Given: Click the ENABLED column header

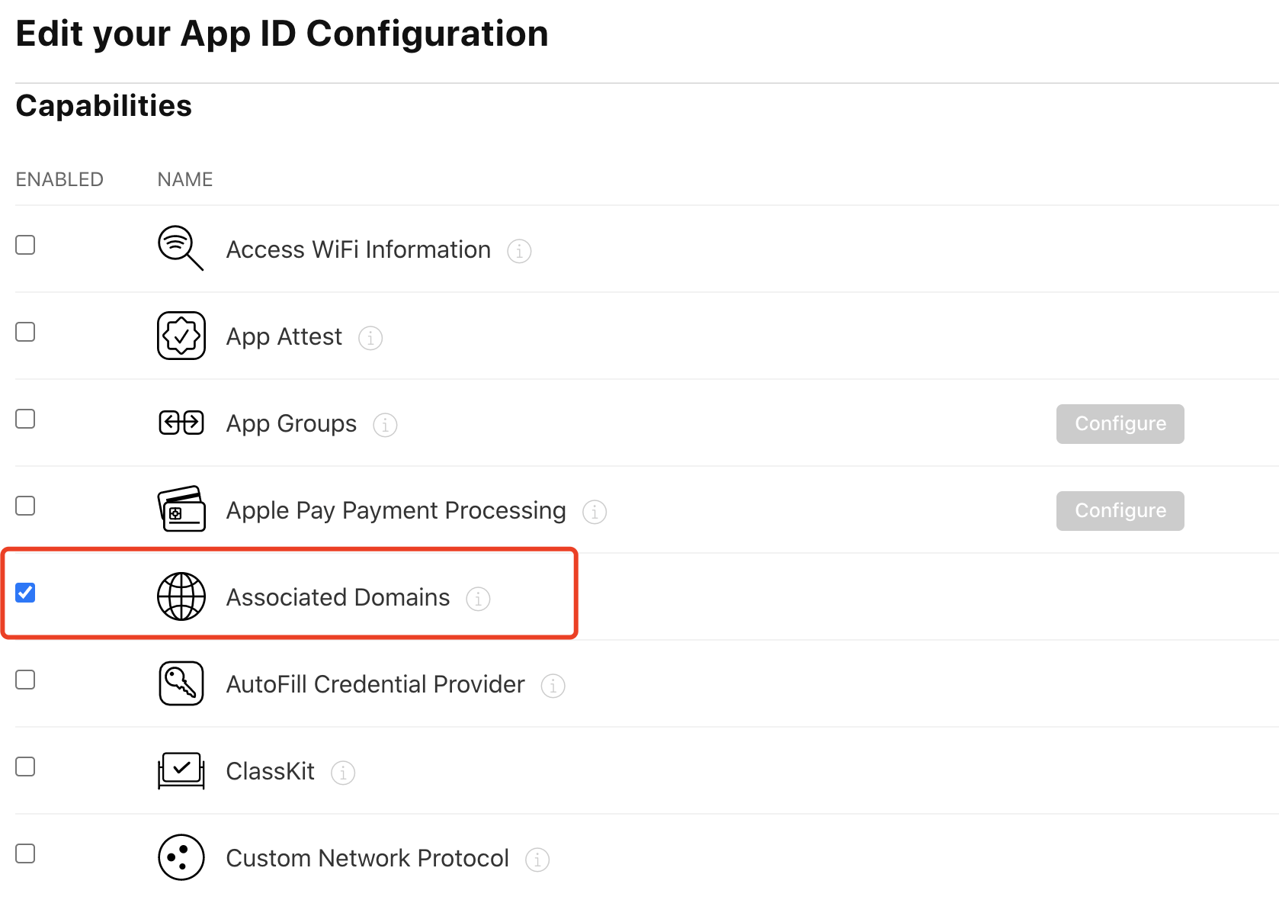Looking at the screenshot, I should (x=59, y=179).
